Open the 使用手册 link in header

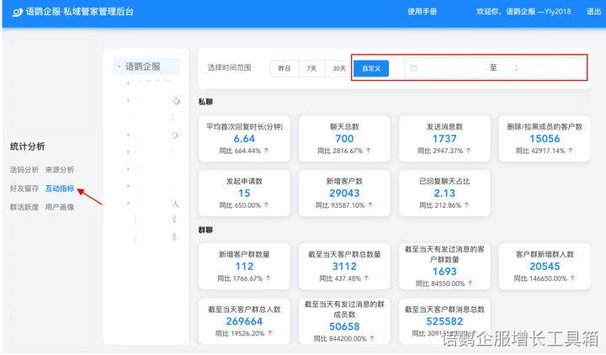tap(422, 12)
